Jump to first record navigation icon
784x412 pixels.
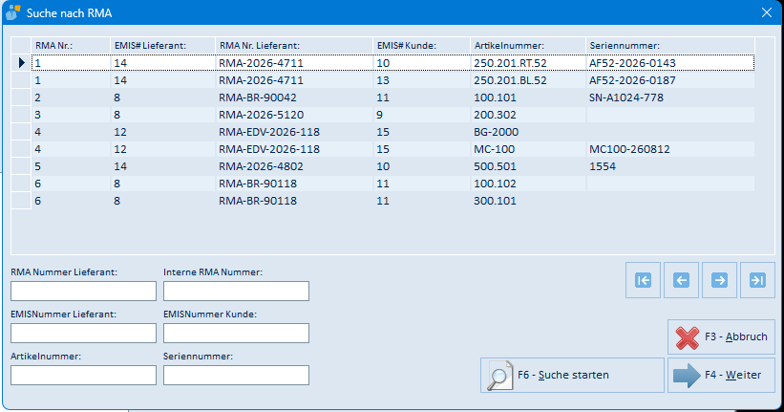643,280
